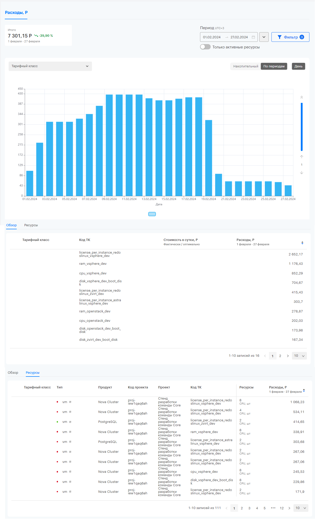Screen dimensions: 315x527
Task: Open the Фильтр button
Action: pos(290,37)
